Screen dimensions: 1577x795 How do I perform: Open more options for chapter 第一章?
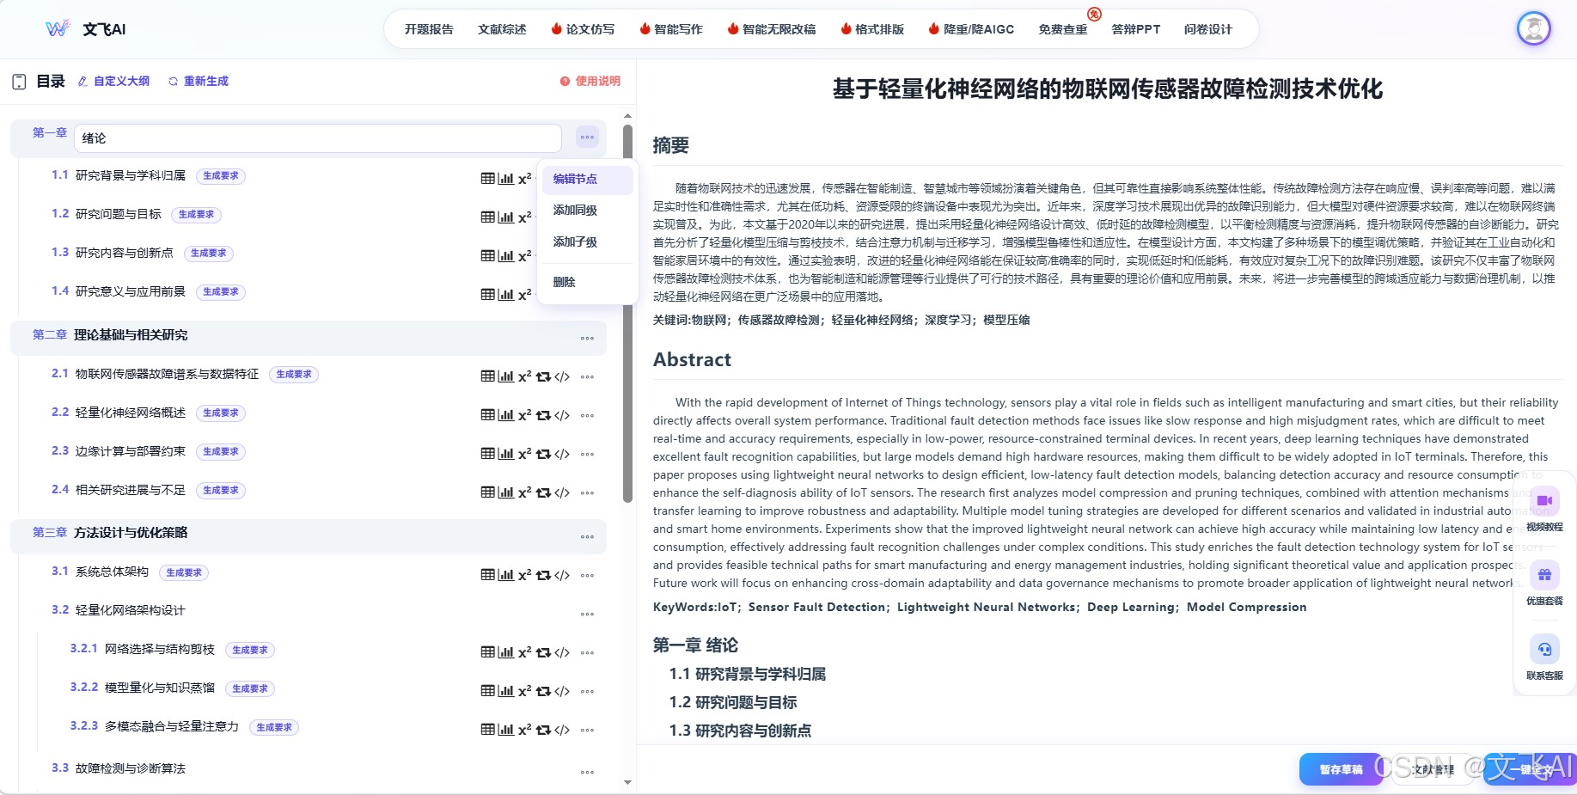587,138
